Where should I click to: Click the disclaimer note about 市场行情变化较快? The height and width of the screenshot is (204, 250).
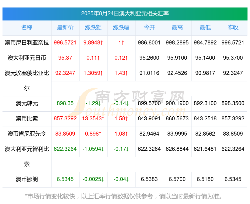(x=124, y=196)
